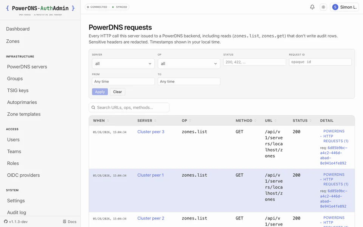Open the v1.1.3-dev version link
Image resolution: width=363 pixels, height=227 pixels.
(18, 222)
